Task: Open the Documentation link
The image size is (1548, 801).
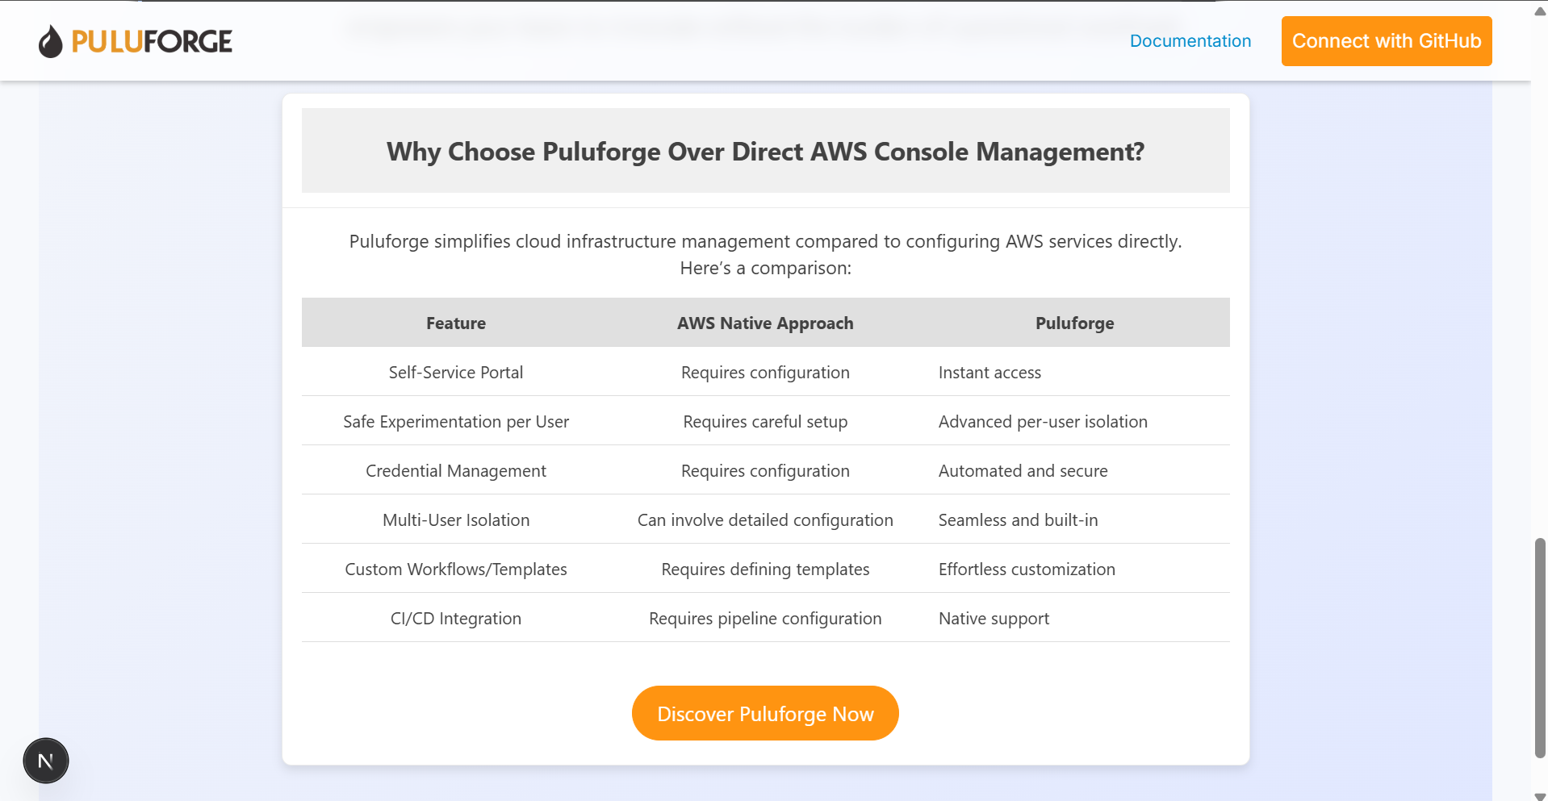Action: tap(1190, 41)
